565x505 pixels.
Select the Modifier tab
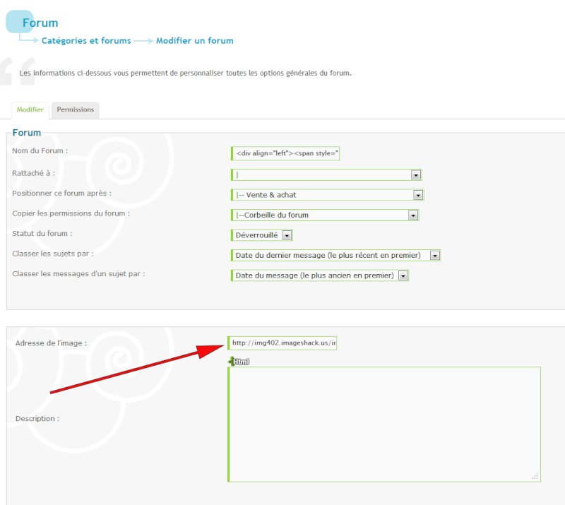[x=30, y=109]
